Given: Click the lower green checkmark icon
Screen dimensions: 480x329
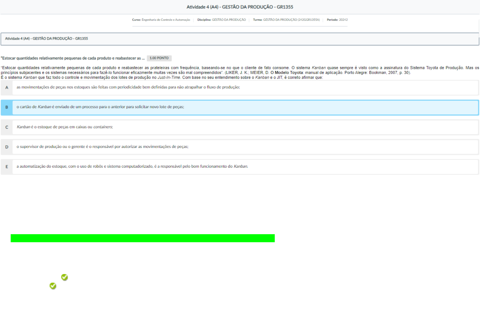Looking at the screenshot, I should [53, 286].
